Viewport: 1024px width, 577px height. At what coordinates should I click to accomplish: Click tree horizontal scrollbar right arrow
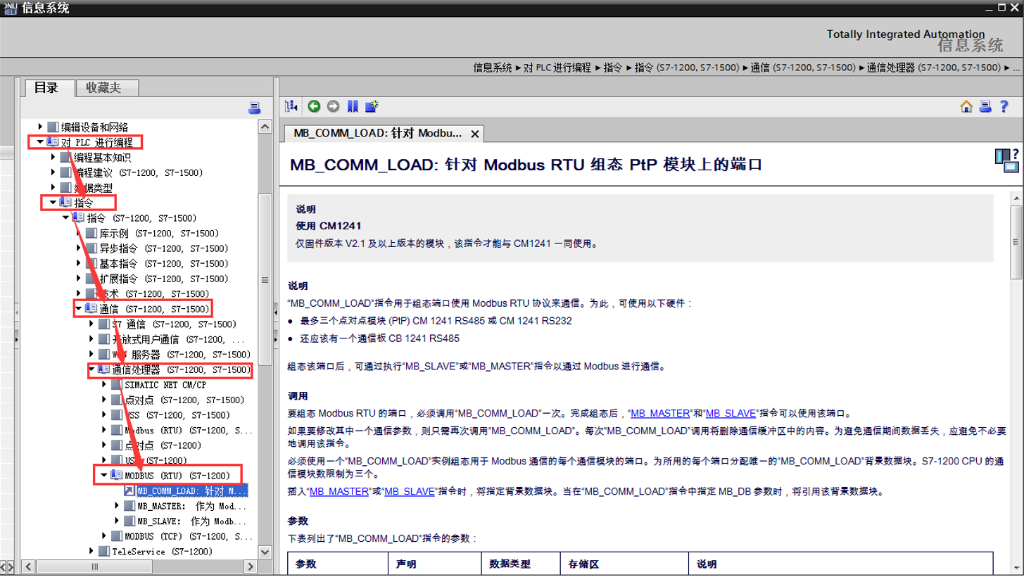[x=250, y=566]
